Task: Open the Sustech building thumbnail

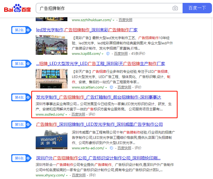Action: tap(51, 79)
